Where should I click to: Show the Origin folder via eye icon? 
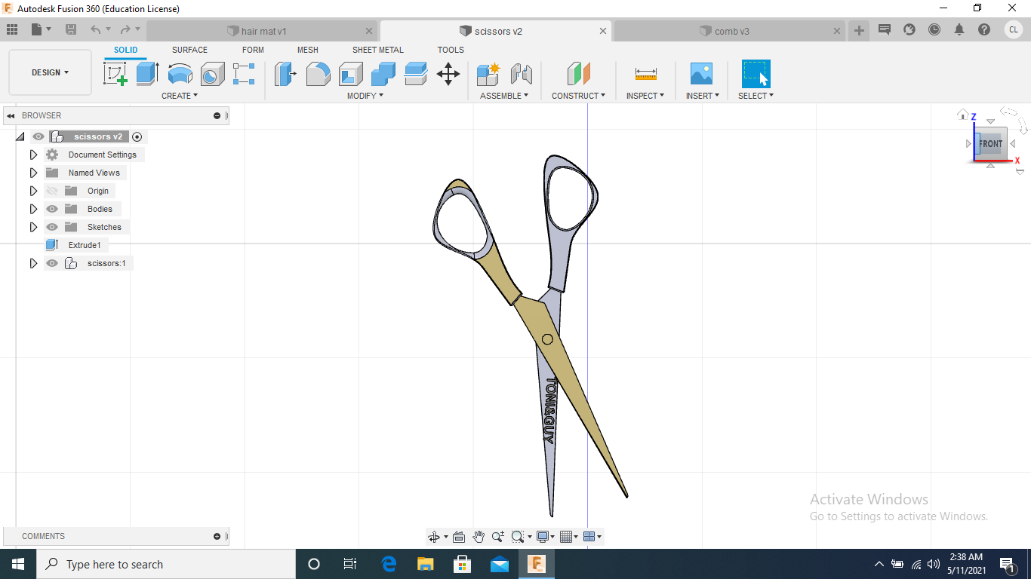[x=52, y=191]
